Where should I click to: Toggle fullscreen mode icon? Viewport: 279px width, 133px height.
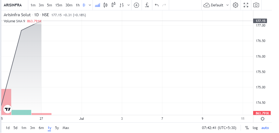point(246,5)
